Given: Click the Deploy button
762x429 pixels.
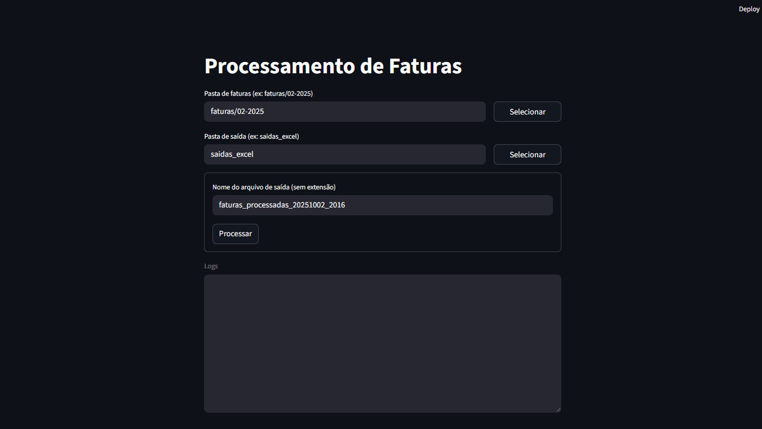Looking at the screenshot, I should click(x=749, y=9).
